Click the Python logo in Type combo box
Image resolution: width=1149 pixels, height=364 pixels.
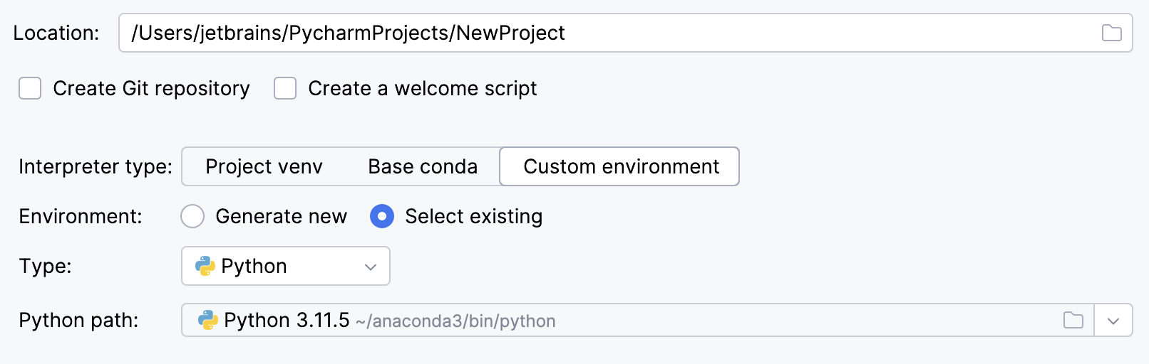click(205, 266)
